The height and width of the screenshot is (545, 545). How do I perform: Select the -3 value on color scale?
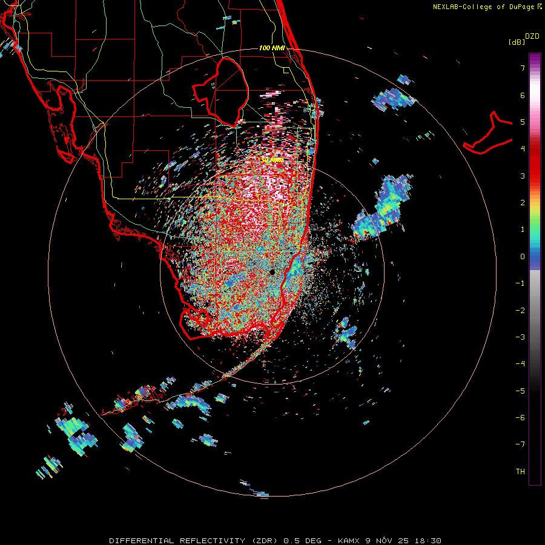pyautogui.click(x=520, y=337)
